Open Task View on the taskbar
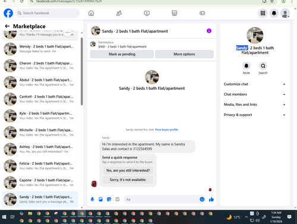 tap(12, 217)
